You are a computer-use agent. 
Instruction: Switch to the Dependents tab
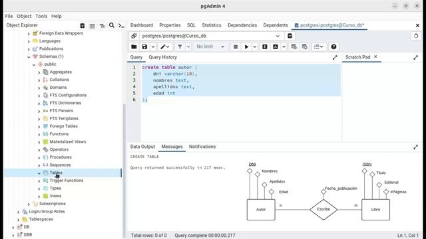(275, 25)
